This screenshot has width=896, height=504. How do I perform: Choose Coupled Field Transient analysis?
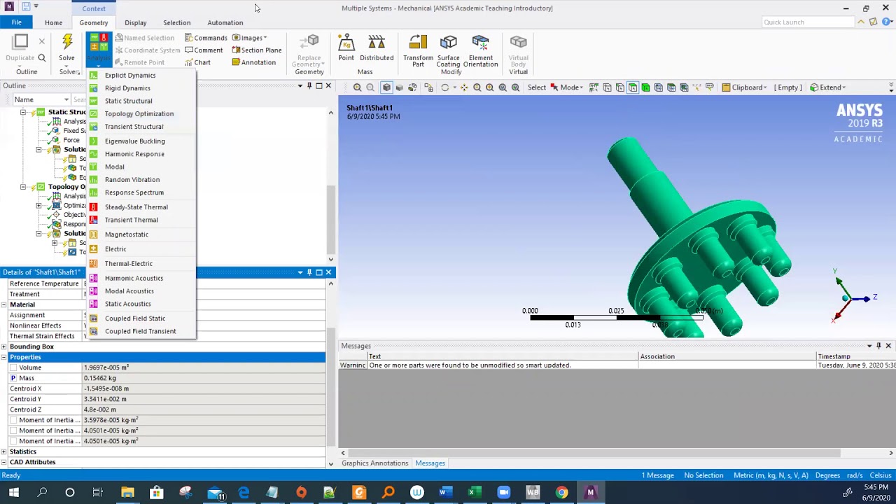[x=140, y=331]
